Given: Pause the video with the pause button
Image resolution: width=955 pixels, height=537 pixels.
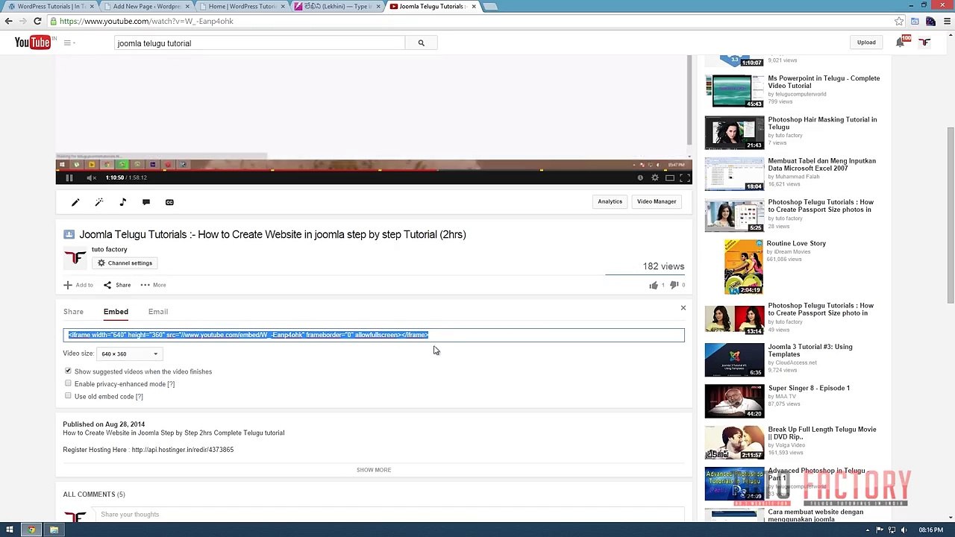Looking at the screenshot, I should pyautogui.click(x=69, y=178).
